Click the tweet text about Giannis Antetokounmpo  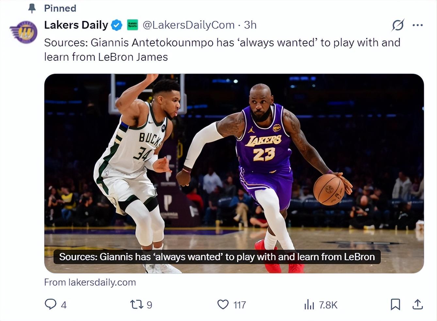pos(222,50)
